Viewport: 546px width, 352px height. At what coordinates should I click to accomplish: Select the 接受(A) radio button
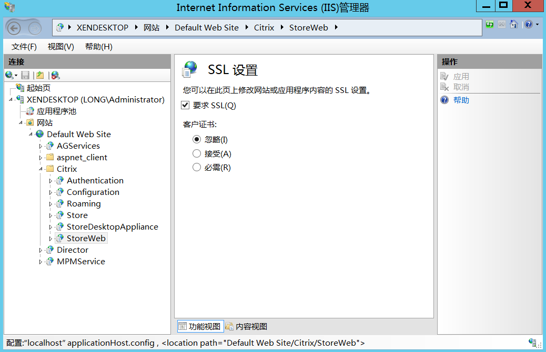tap(197, 153)
